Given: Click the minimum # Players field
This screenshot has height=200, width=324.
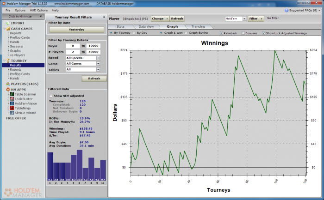Looking at the screenshot, I should 73,52.
